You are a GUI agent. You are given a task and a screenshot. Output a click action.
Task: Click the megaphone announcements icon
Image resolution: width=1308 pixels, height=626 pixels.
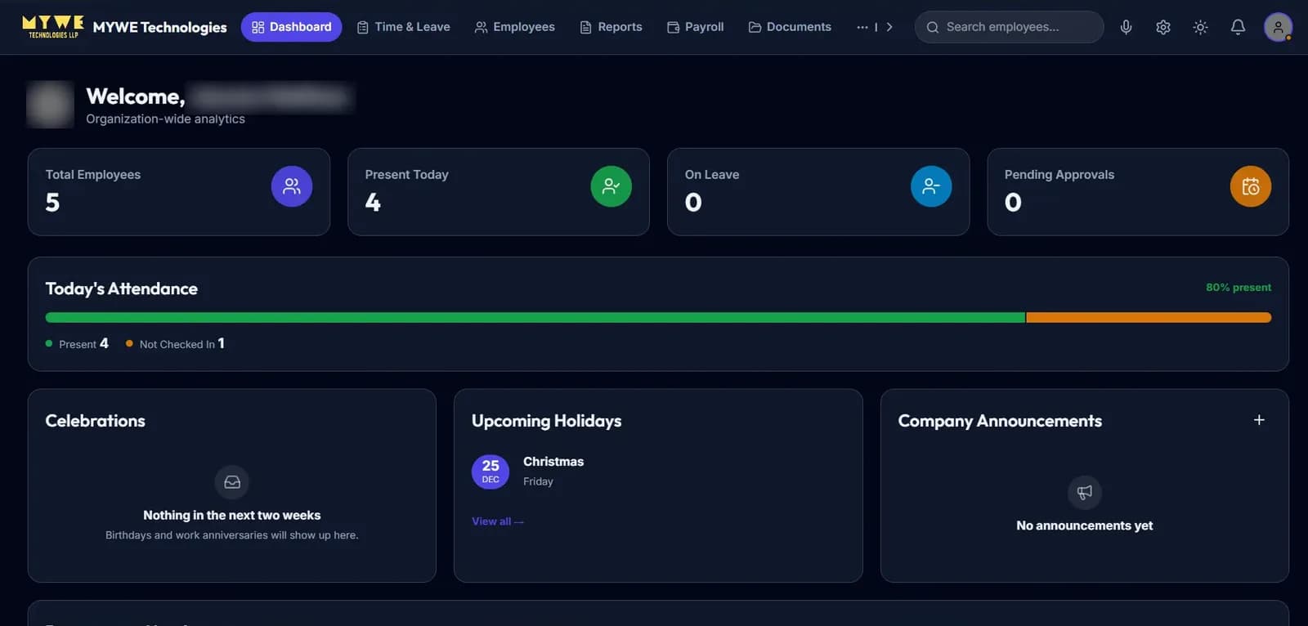pos(1085,492)
